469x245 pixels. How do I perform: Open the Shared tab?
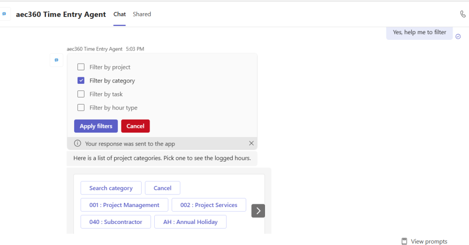pyautogui.click(x=142, y=14)
